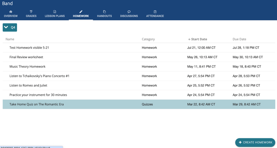Click Homework category in Final Review worksheet row
The width and height of the screenshot is (277, 148).
[149, 57]
